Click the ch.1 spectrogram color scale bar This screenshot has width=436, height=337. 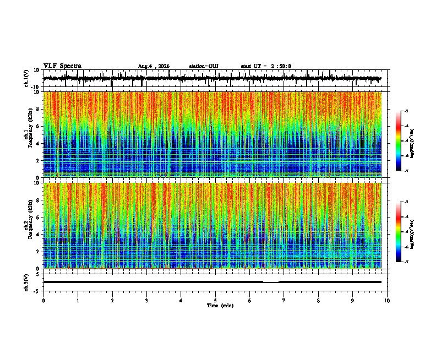point(399,141)
